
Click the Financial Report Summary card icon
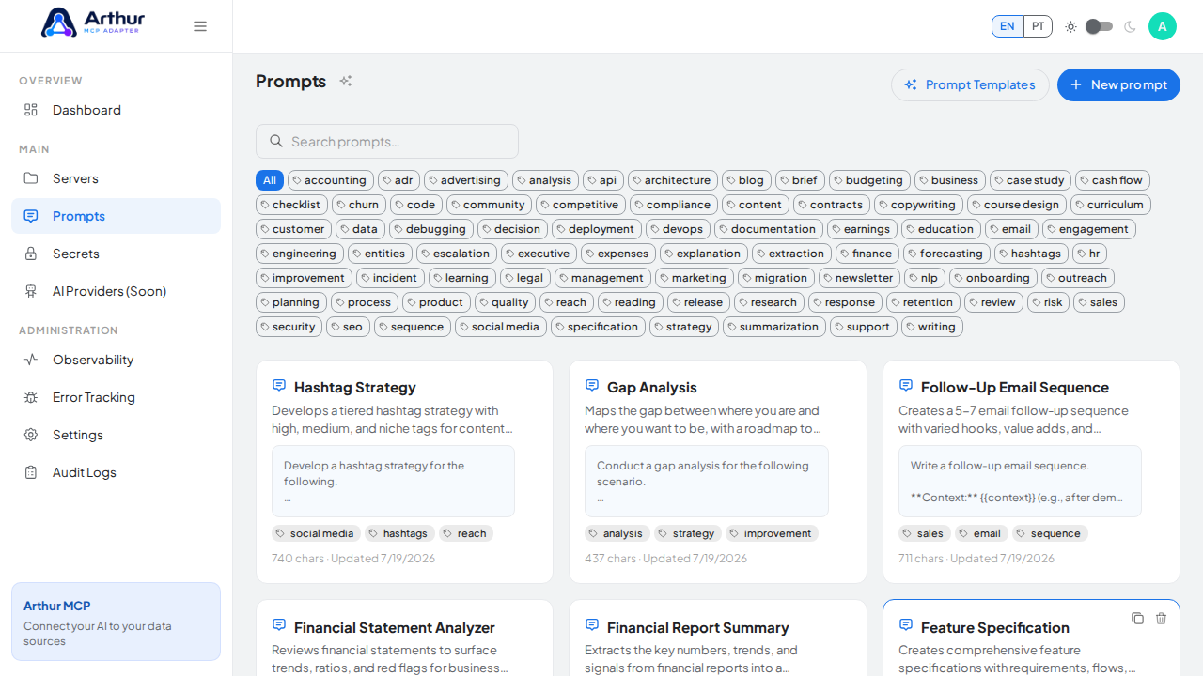pyautogui.click(x=592, y=624)
